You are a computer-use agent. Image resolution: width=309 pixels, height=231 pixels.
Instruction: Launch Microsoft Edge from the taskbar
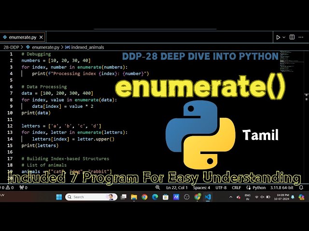[155, 197]
